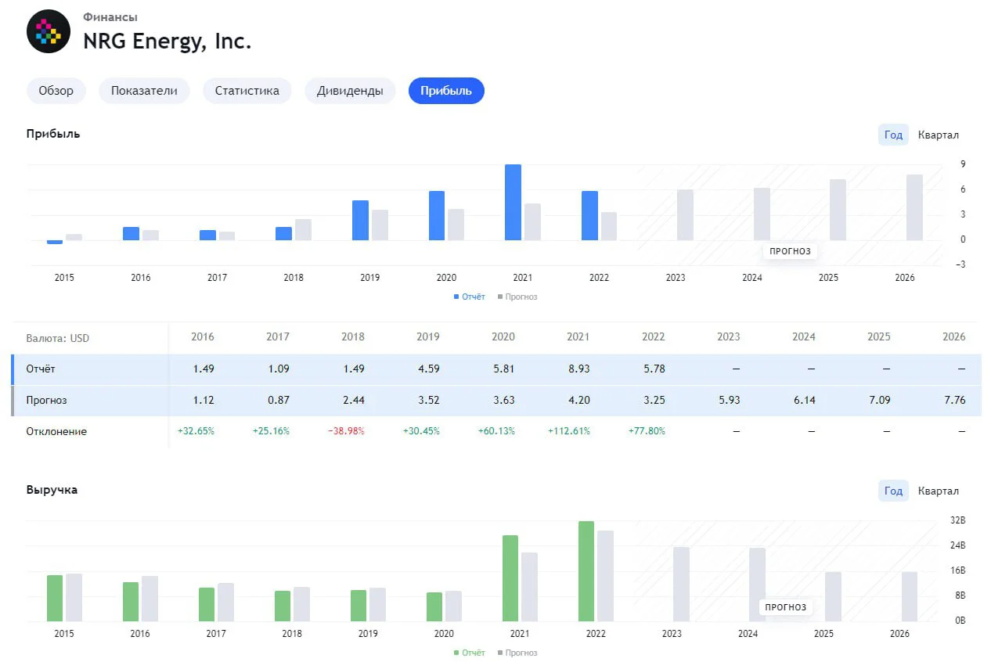Click the gray 2023 profit forecast bar
The width and height of the screenshot is (991, 662).
(685, 214)
